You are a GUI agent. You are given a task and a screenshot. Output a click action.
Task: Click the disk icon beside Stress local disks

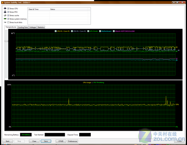click(5, 22)
